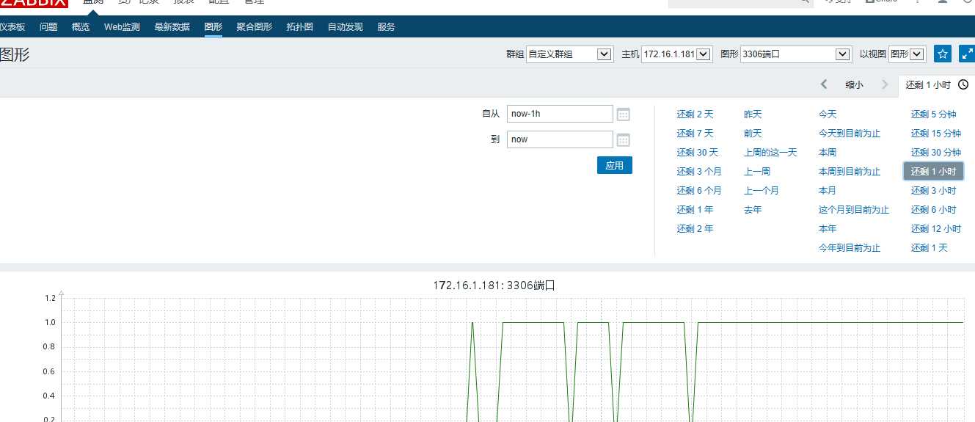Screen dimensions: 975x422
Task: Select 上一周 time range
Action: coord(757,172)
